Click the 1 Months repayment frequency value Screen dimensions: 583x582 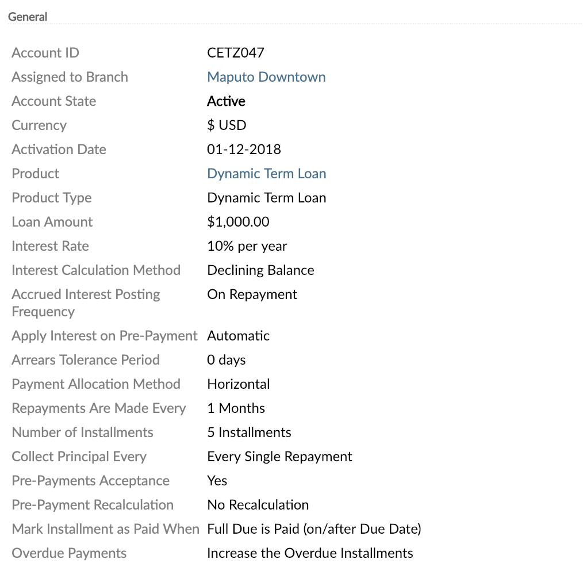[x=236, y=408]
